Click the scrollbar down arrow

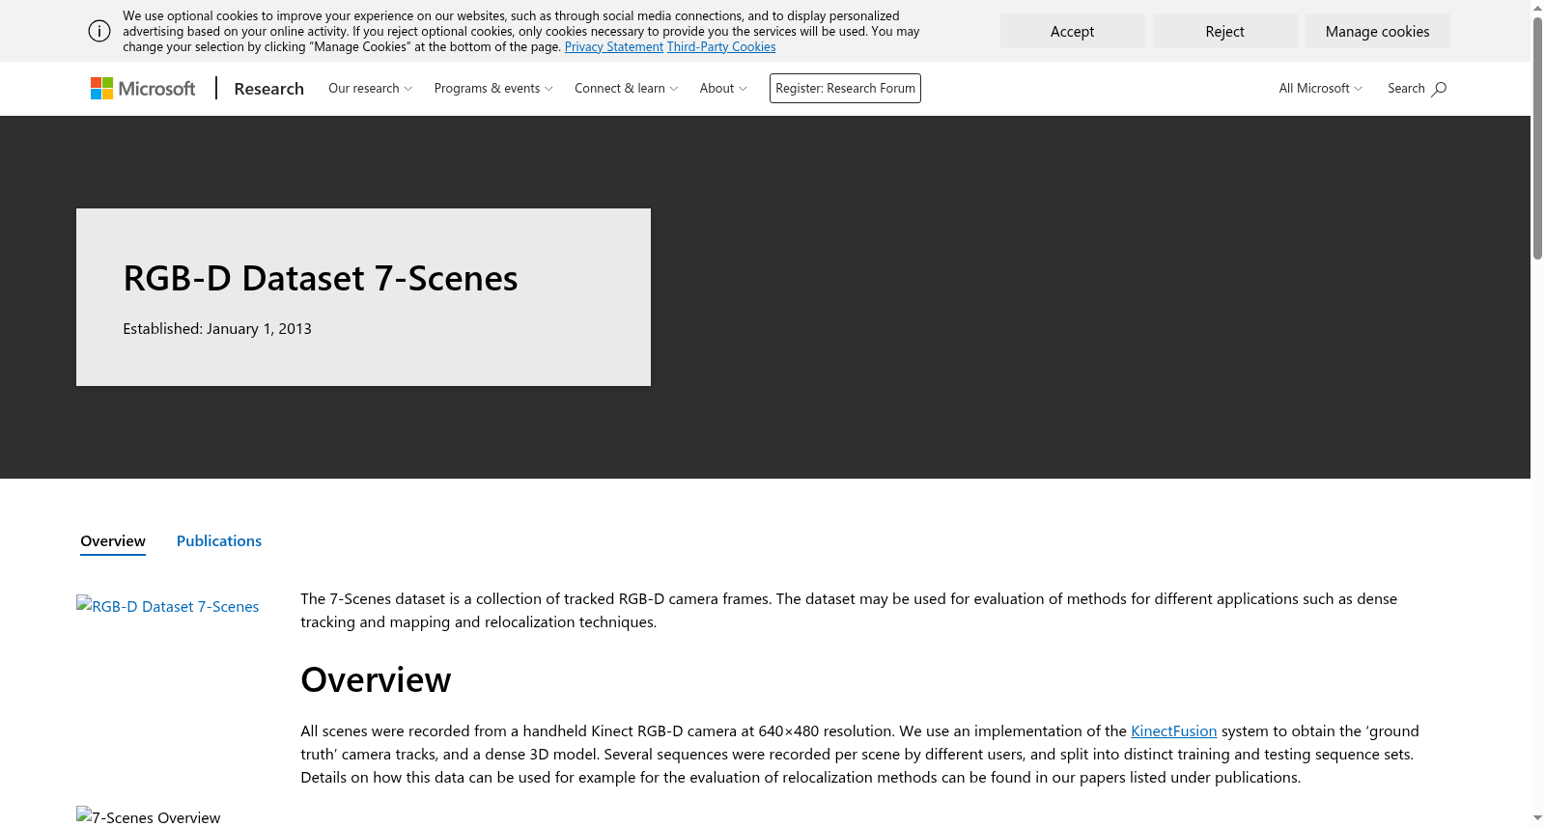[1537, 818]
